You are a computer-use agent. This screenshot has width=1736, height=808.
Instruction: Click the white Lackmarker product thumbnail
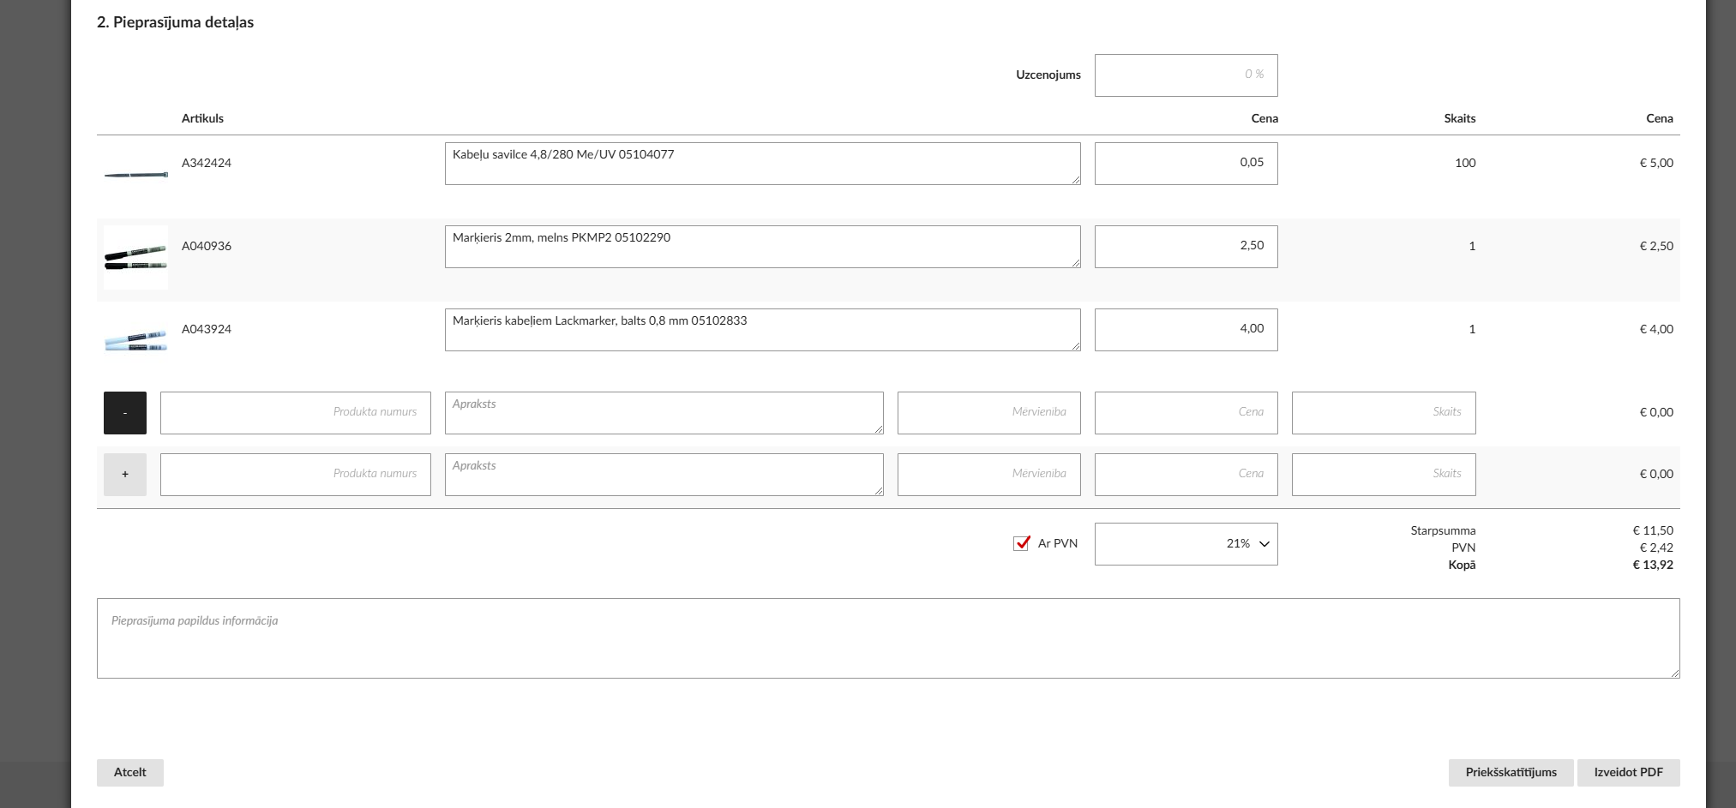coord(135,340)
